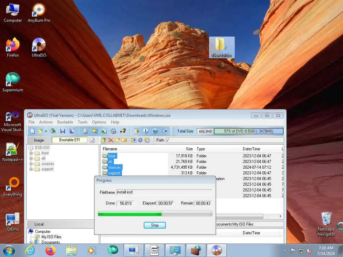Click the icon just left of the Path label
The width and height of the screenshot is (343, 257).
147,140
